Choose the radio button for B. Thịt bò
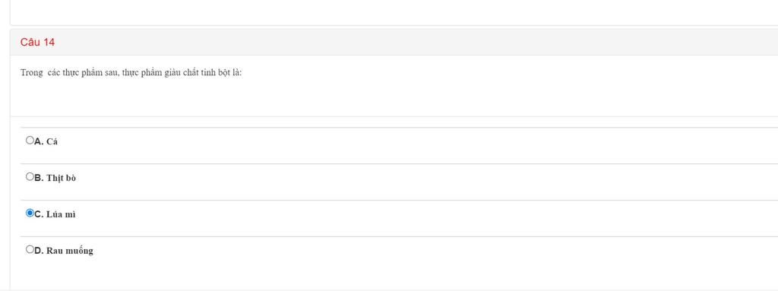Image resolution: width=778 pixels, height=291 pixels. pos(30,177)
